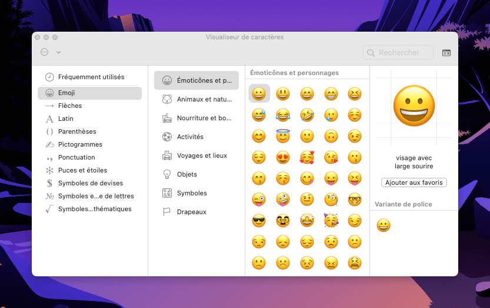Click Ajouter aux favoris button
The image size is (490, 308).
click(414, 182)
